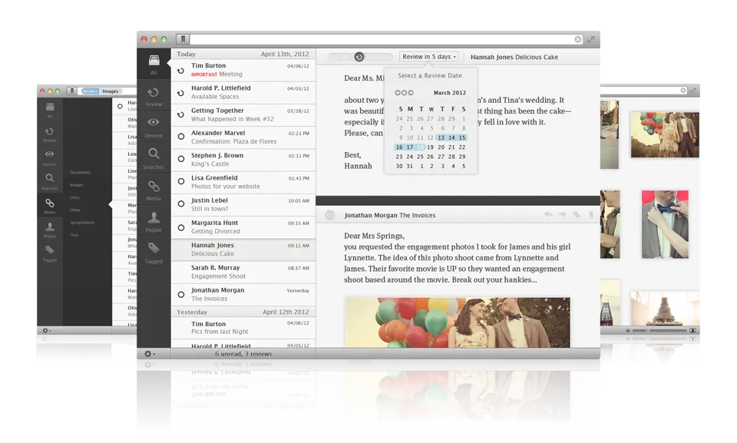Select Other in left window media list
Screen dimensions: 737x443
75,210
